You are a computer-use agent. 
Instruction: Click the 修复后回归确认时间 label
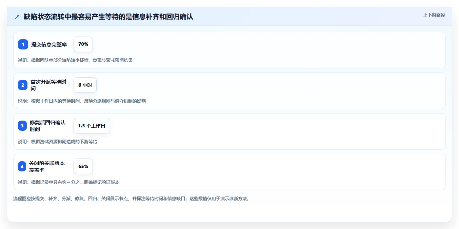[x=47, y=126]
